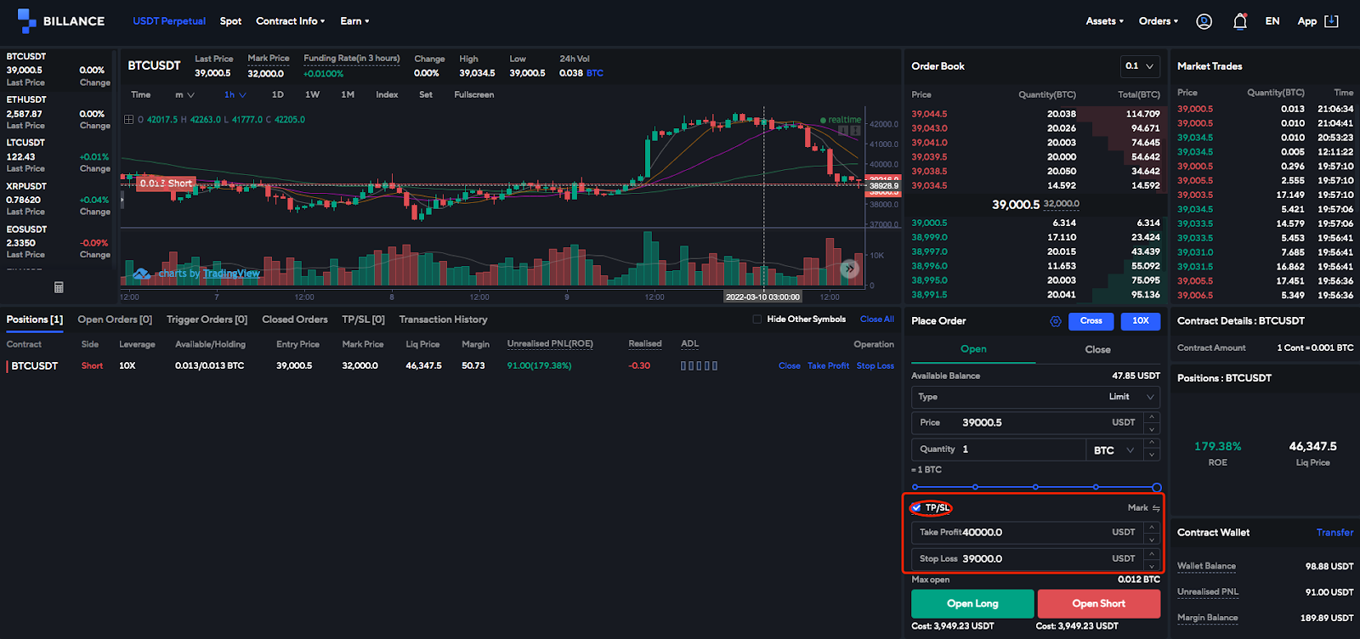Viewport: 1360px width, 639px height.
Task: Toggle the Cross margin mode button
Action: coord(1091,321)
